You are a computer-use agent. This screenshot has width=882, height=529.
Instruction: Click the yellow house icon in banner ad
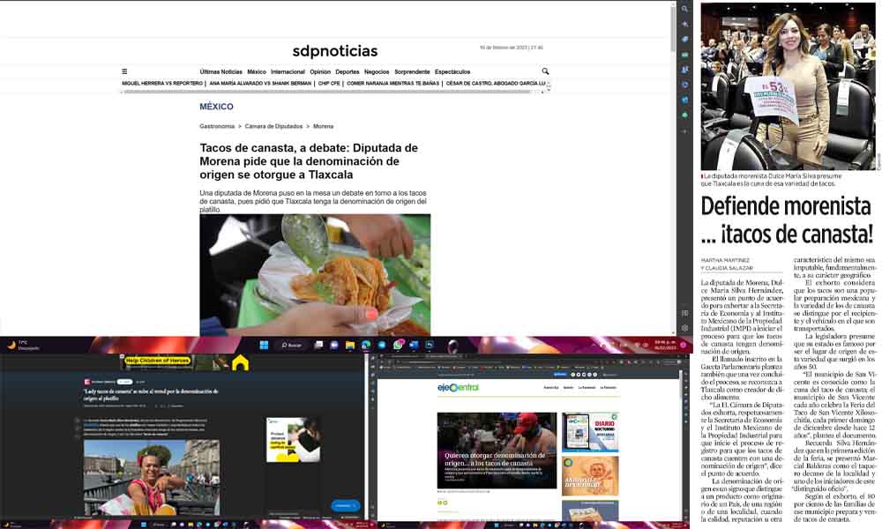point(240,362)
